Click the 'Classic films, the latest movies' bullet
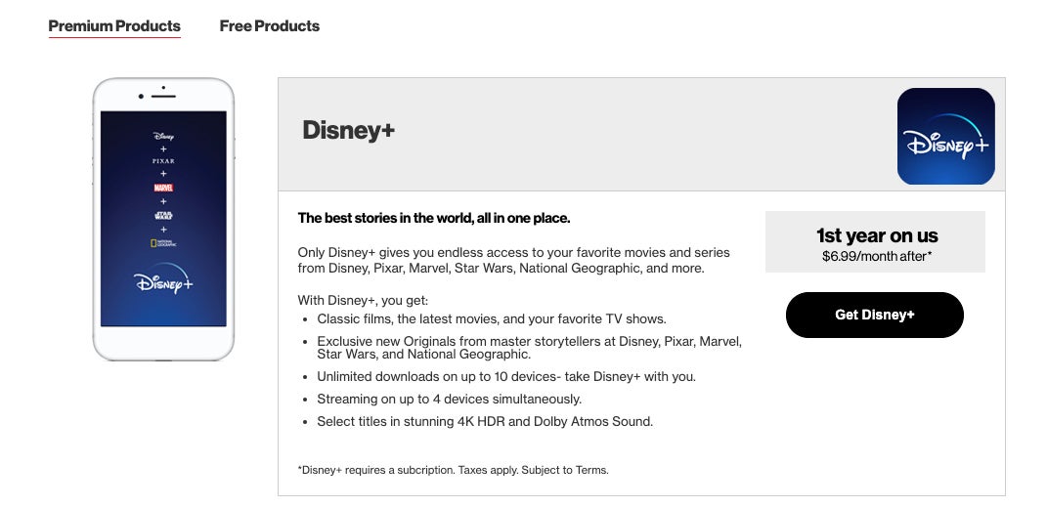1047x507 pixels. pos(492,318)
